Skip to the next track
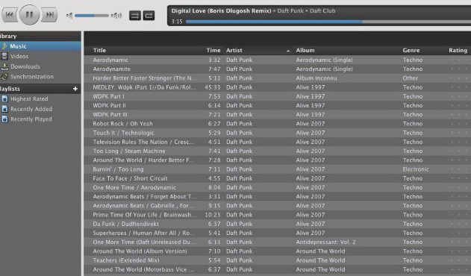 point(49,14)
